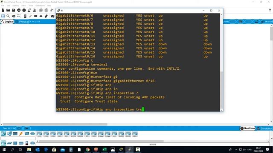Open the User Profile icon in toolbar

[x=29, y=10]
